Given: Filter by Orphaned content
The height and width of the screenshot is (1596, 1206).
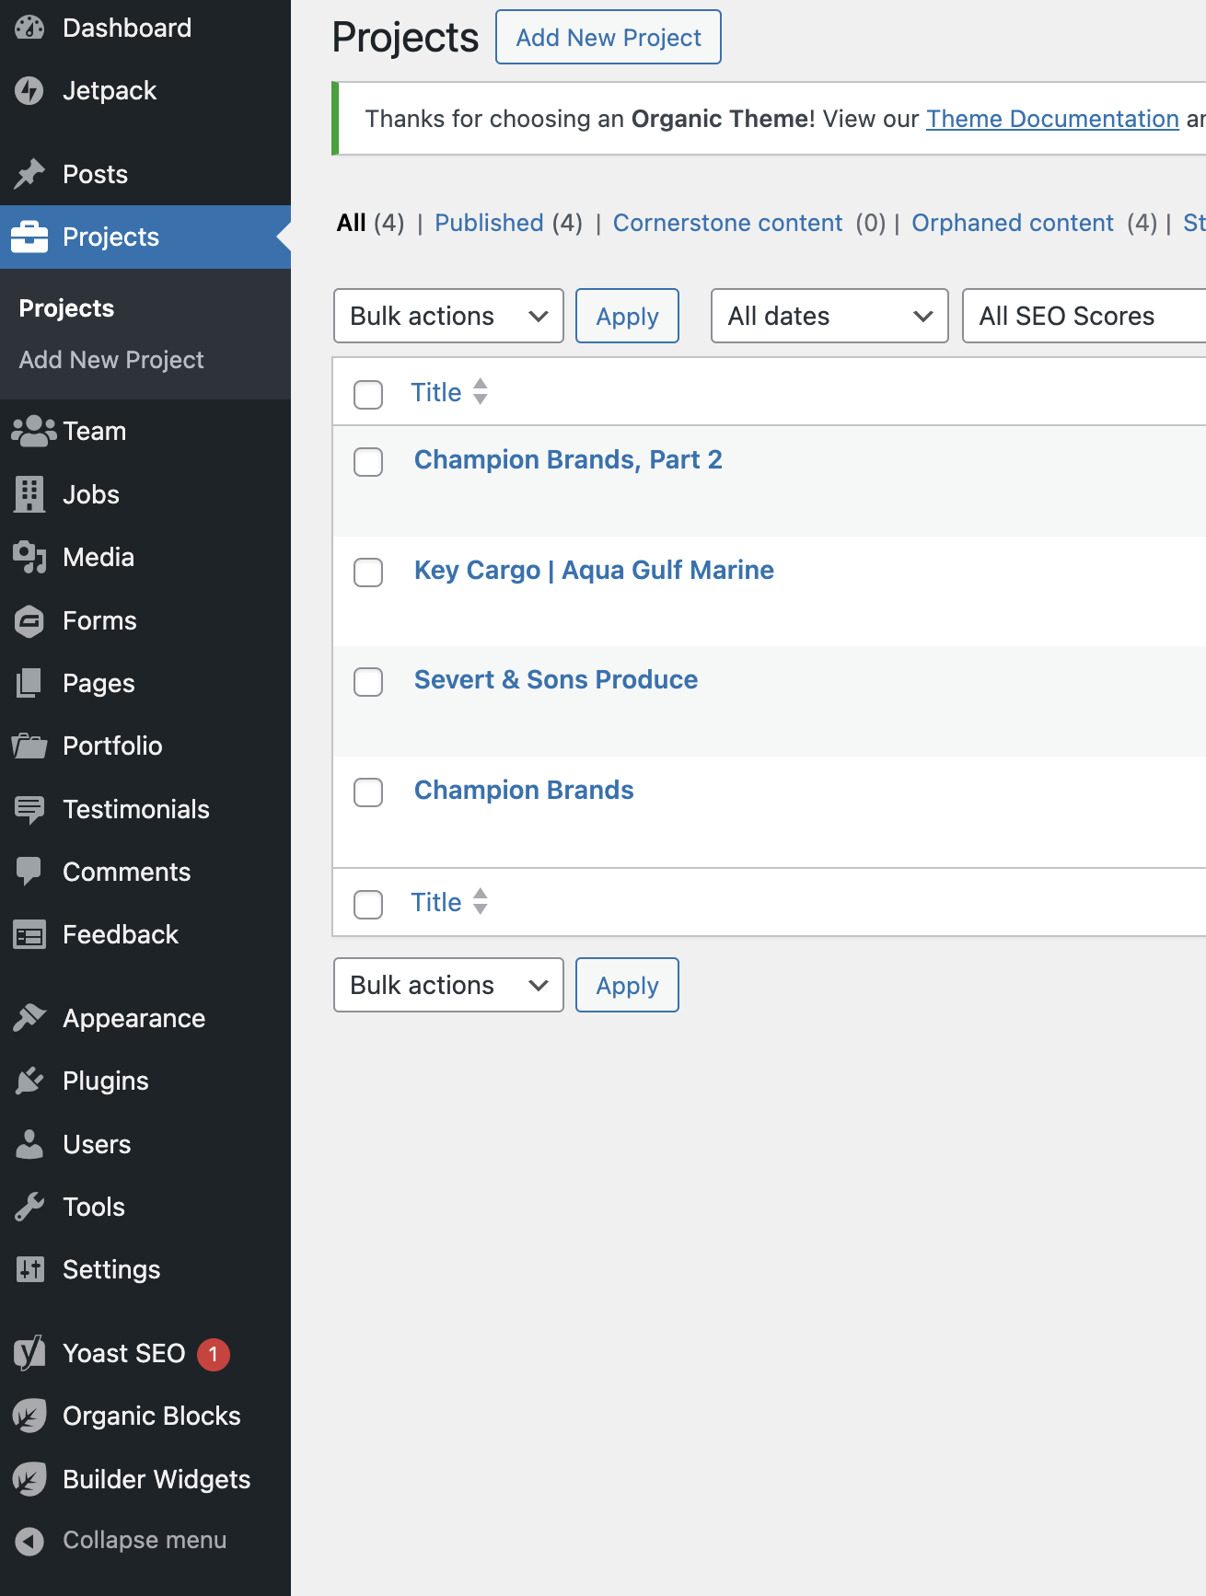Looking at the screenshot, I should [1013, 223].
